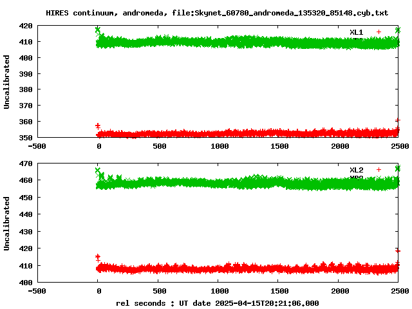The image size is (412, 309).
Task: Select the XL1 legend label
Action: pos(356,32)
